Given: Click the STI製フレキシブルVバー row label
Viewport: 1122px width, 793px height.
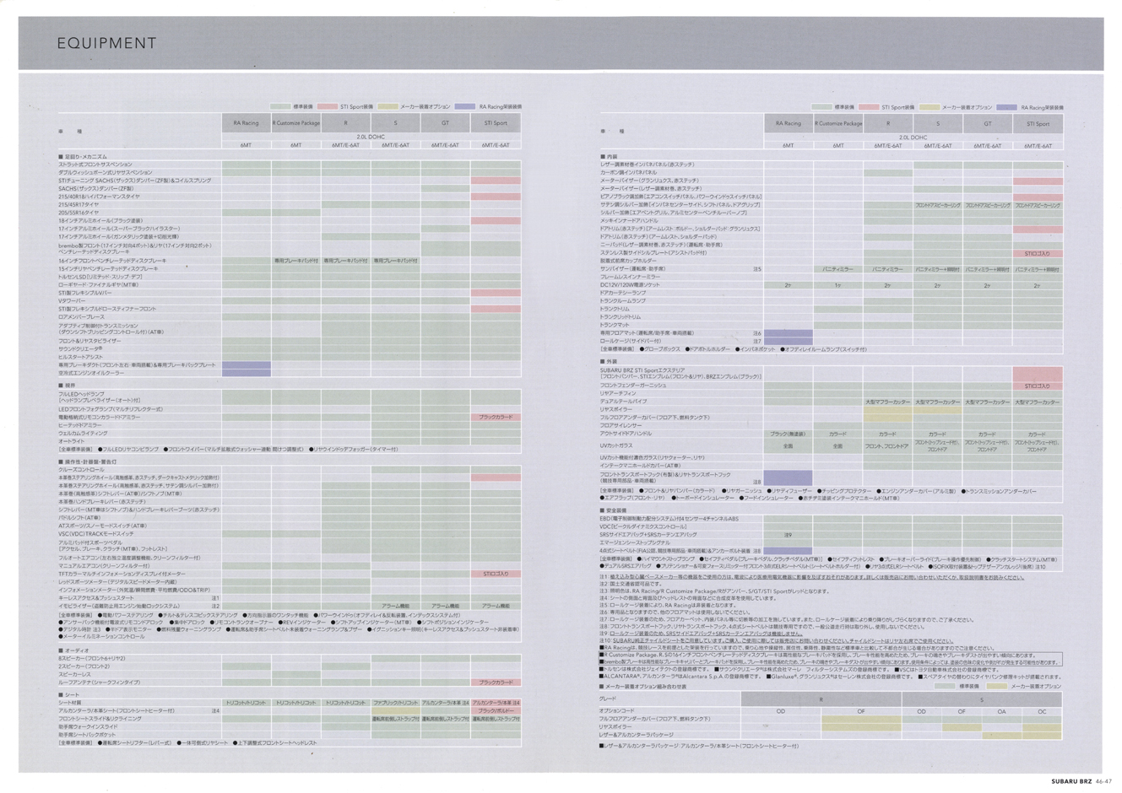Looking at the screenshot, I should (x=85, y=294).
